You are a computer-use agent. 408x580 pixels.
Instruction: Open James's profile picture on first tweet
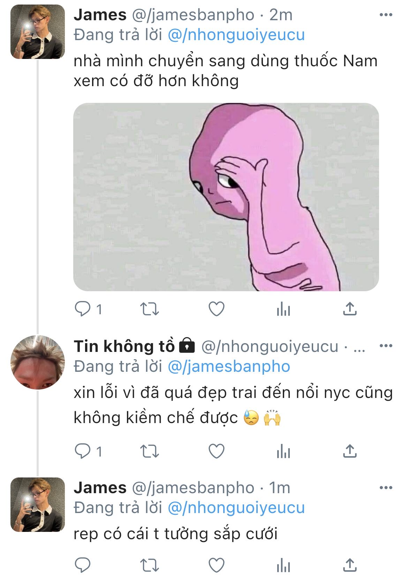(x=38, y=32)
